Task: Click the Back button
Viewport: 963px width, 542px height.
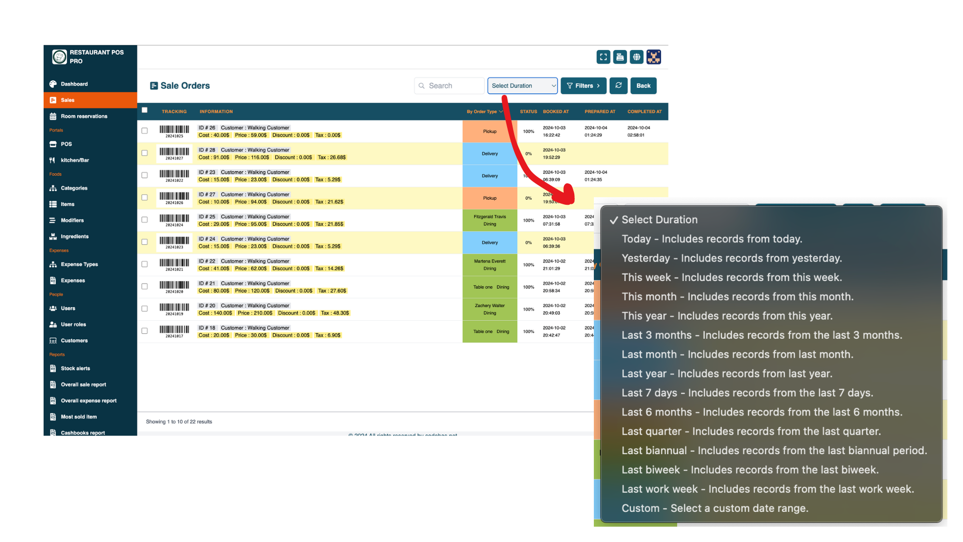Action: point(643,86)
